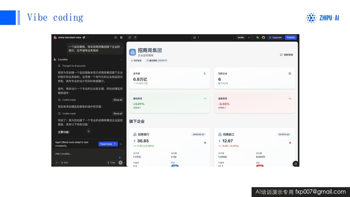Open the Supabase lightning bolt integration
Viewport: 350px width, 197px height.
click(x=258, y=37)
